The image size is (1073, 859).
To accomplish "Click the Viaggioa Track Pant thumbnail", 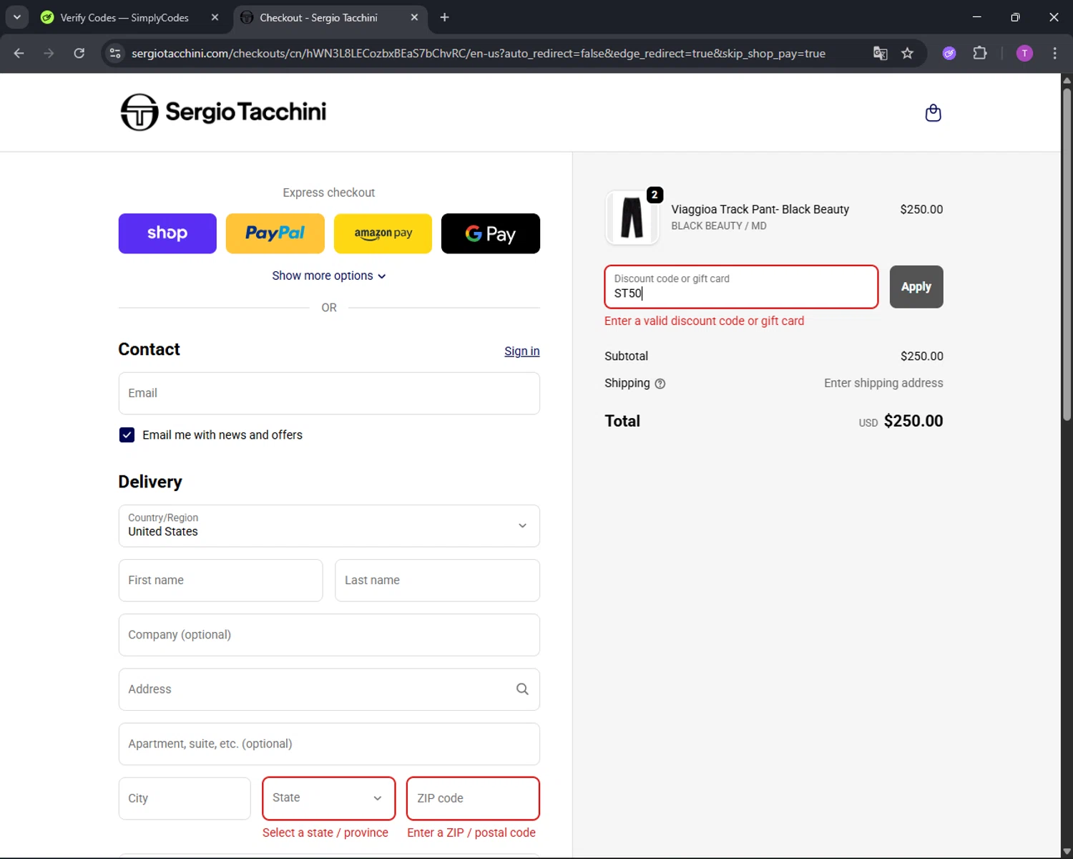I will pyautogui.click(x=632, y=218).
